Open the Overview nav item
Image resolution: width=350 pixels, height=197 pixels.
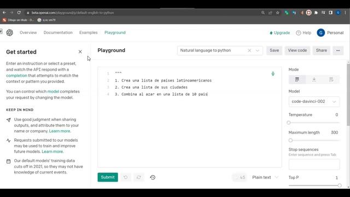coord(28,33)
